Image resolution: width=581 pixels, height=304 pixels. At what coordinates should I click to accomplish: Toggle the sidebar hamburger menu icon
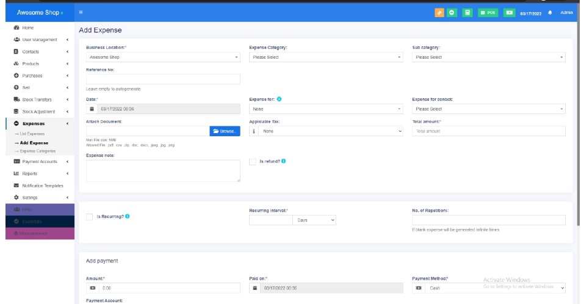click(x=81, y=12)
